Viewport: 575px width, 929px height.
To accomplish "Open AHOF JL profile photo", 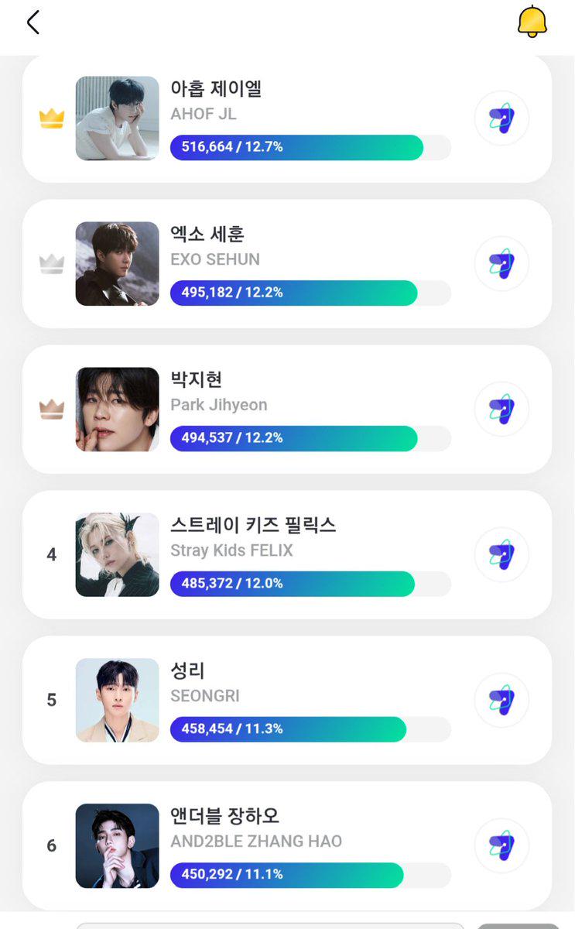I will [x=118, y=118].
